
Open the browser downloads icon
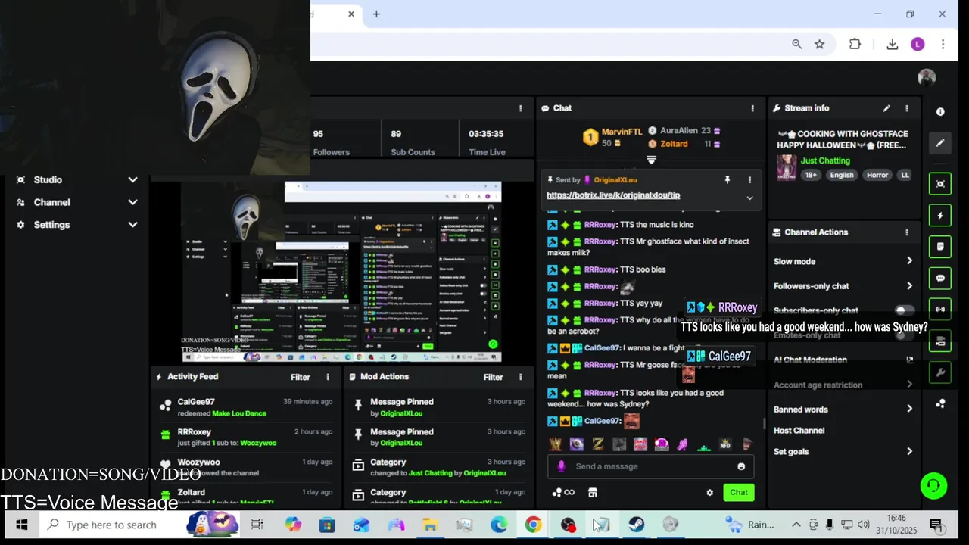point(893,45)
